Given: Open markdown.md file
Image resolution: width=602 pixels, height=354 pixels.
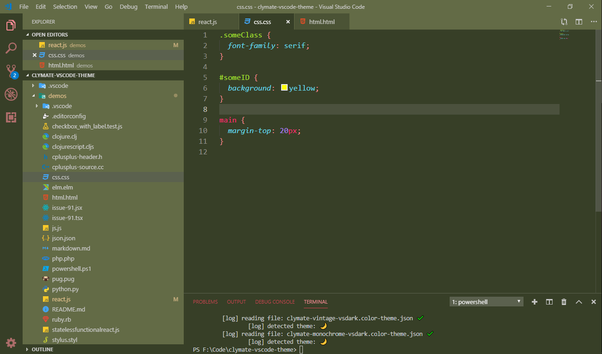Looking at the screenshot, I should pyautogui.click(x=103, y=248).
